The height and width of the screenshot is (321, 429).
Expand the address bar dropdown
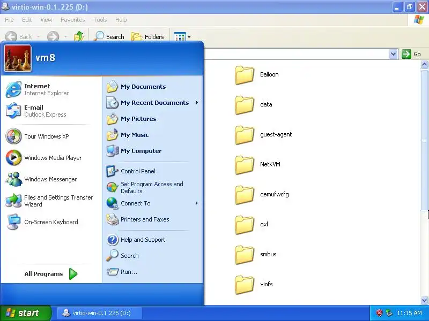coord(393,54)
